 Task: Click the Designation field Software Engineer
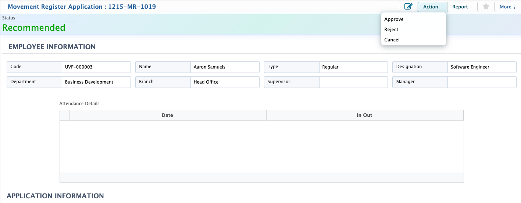482,67
